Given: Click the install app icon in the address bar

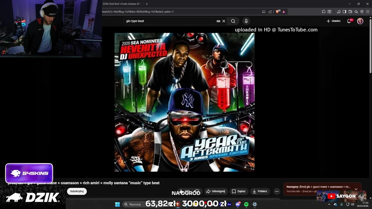Looking at the screenshot, I should 264,12.
